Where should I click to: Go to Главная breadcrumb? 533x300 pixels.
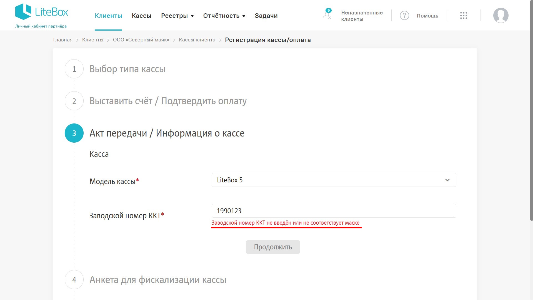point(63,40)
